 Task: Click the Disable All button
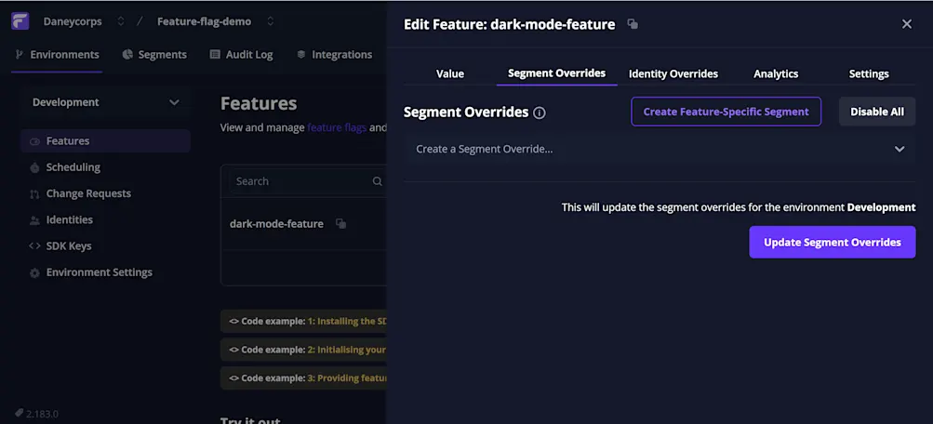coord(877,112)
